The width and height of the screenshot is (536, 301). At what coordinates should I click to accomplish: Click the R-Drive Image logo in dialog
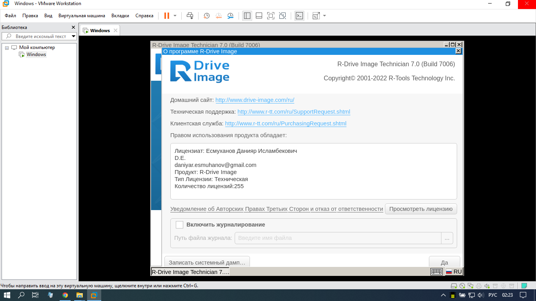[200, 71]
